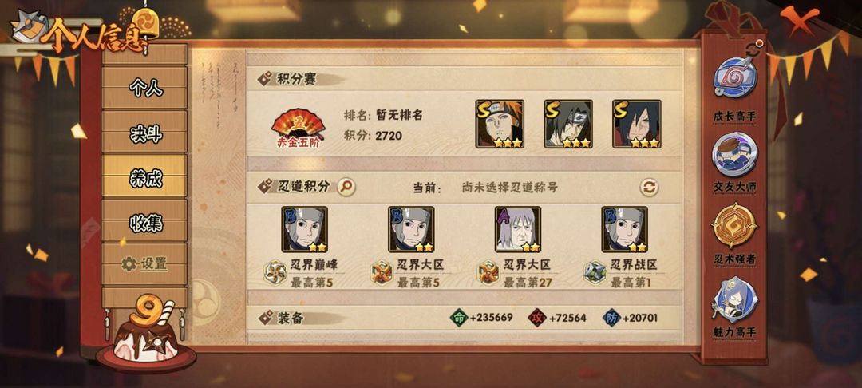862x388 pixels.
Task: Click the 赤金五阶 fan rank emblem
Action: (x=298, y=128)
